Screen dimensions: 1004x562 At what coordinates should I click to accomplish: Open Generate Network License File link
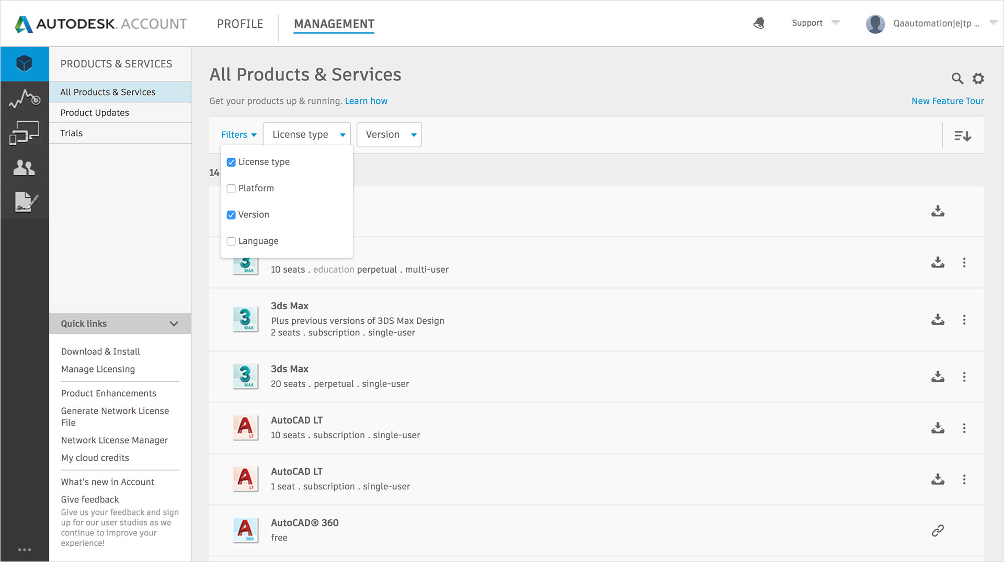[115, 417]
